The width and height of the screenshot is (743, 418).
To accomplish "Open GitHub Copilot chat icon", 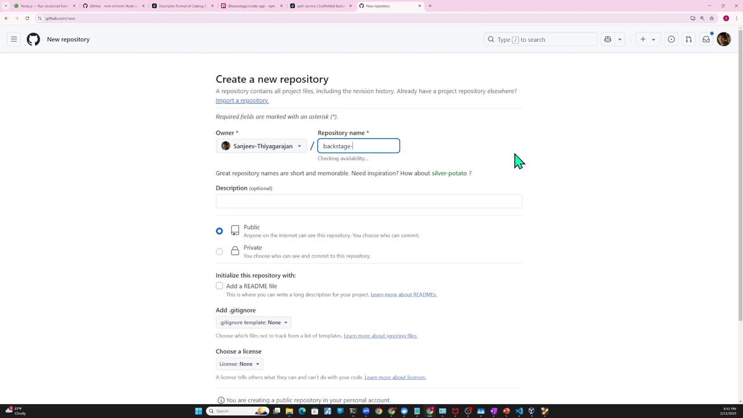I will pyautogui.click(x=608, y=39).
